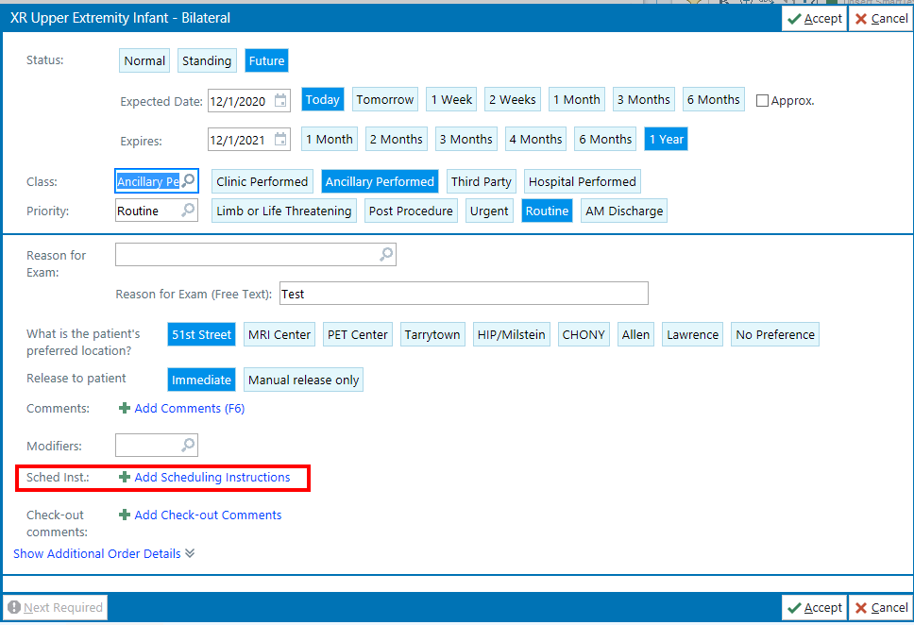Screen dimensions: 914x625
Task: Set expiration to 6 Months
Action: point(605,140)
